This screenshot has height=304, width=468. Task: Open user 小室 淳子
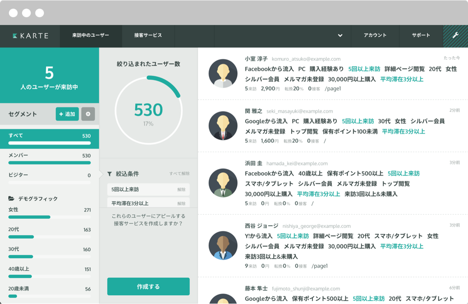256,58
